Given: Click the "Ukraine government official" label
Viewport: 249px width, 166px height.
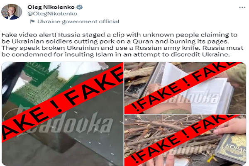Looking at the screenshot, I should point(78,22).
